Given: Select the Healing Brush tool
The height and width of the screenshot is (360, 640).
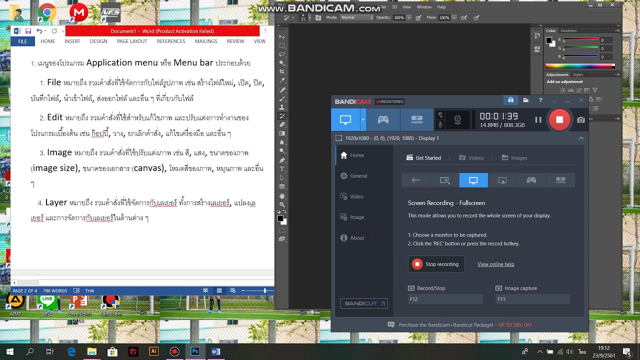Looking at the screenshot, I should pos(282,90).
